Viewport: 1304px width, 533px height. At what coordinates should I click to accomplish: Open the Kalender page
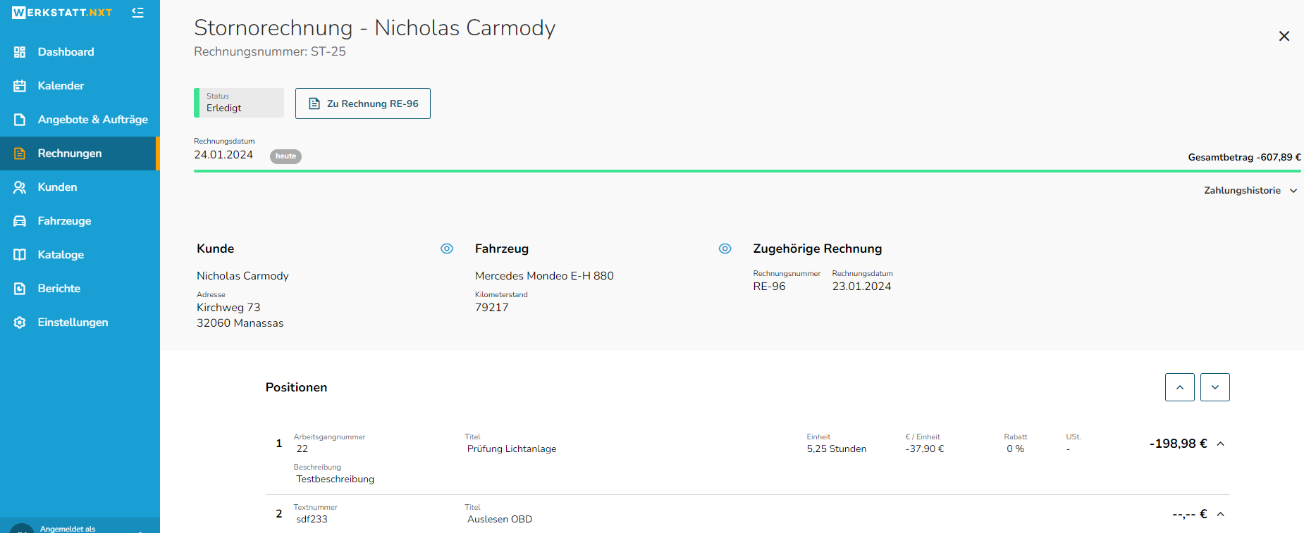click(80, 86)
